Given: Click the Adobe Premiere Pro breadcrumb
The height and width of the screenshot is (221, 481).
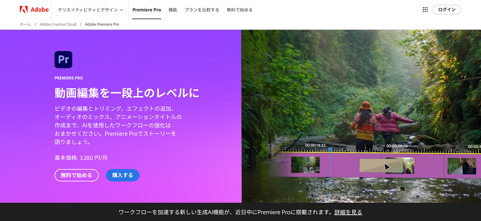Looking at the screenshot, I should (102, 24).
